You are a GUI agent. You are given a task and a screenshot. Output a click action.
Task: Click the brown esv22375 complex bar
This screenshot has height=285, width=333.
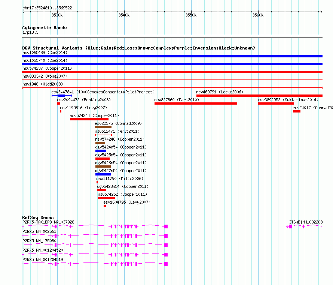pyautogui.click(x=103, y=127)
